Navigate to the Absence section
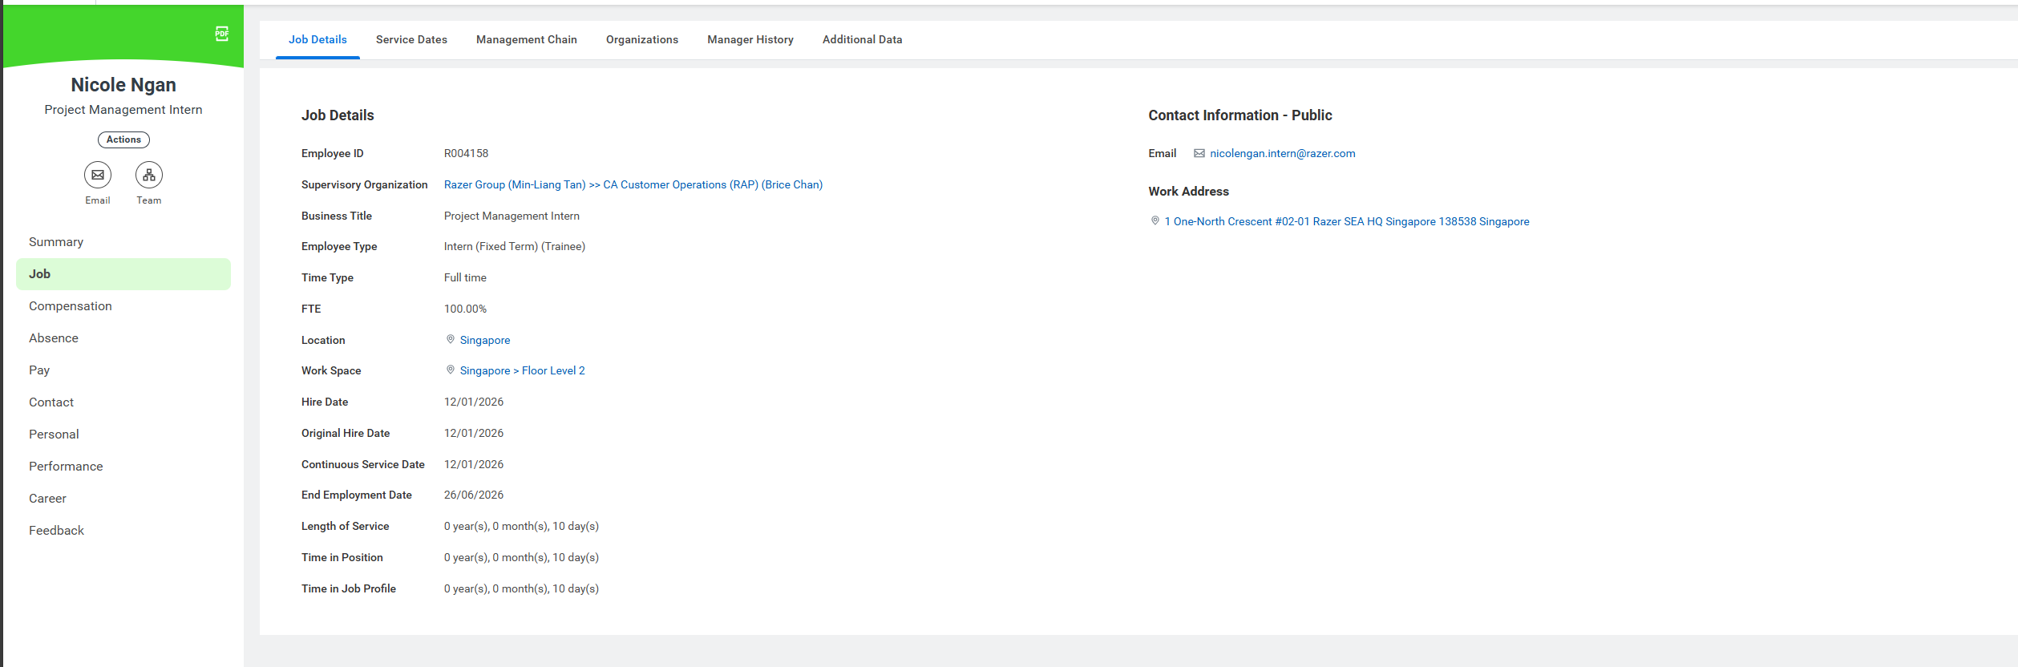This screenshot has height=667, width=2018. (x=123, y=338)
